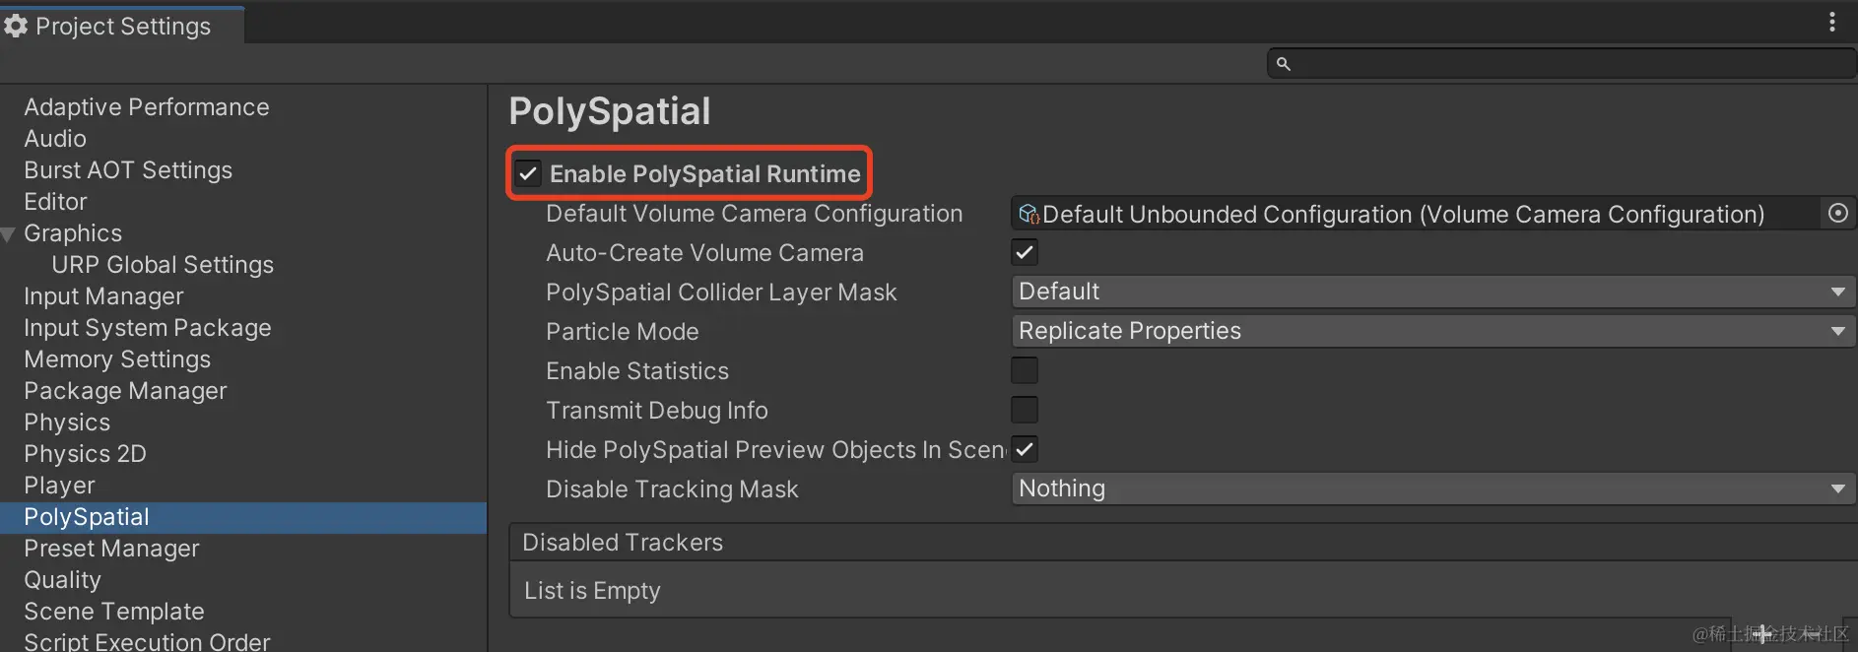
Task: Enable the Enable Statistics checkbox
Action: [1025, 370]
